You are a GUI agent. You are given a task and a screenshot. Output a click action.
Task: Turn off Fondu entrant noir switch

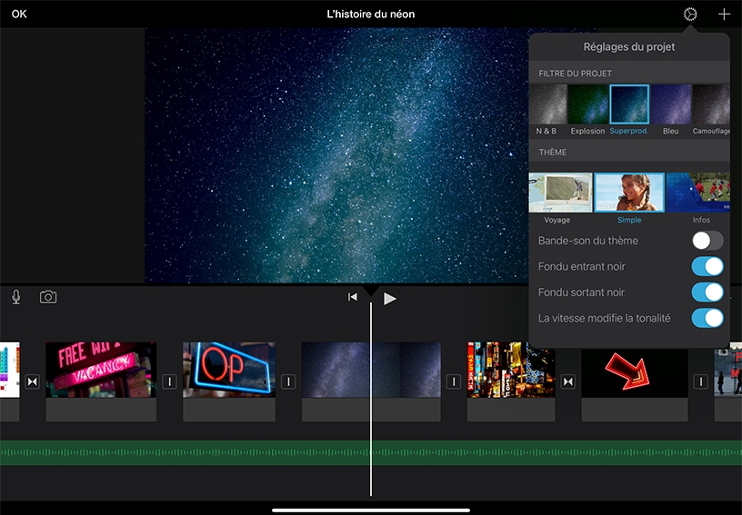point(707,266)
